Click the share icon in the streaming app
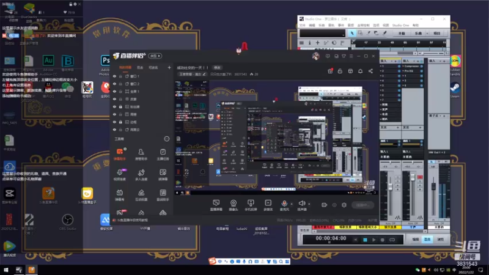This screenshot has height=275, width=489. point(370,71)
